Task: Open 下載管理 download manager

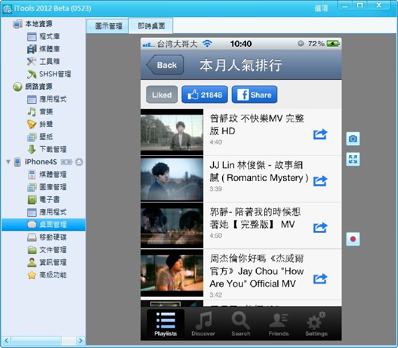Action: tap(47, 149)
